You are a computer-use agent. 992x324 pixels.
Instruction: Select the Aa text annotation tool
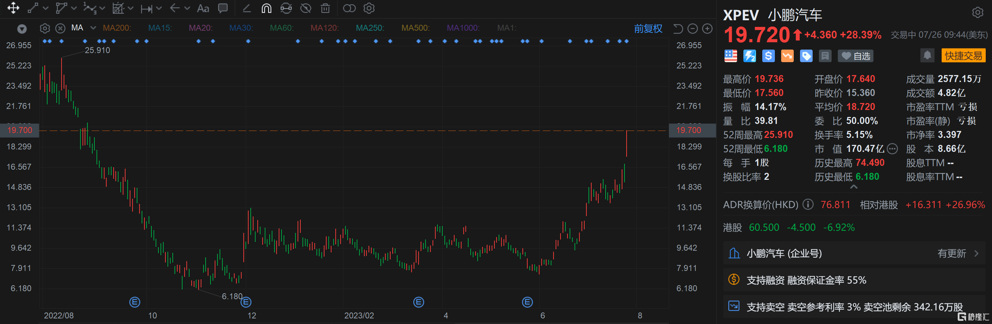pos(203,8)
